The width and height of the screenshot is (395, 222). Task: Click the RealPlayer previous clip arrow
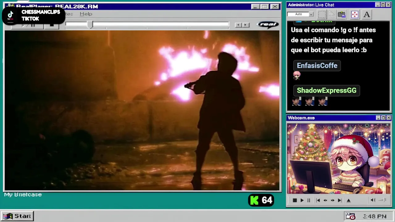click(238, 25)
